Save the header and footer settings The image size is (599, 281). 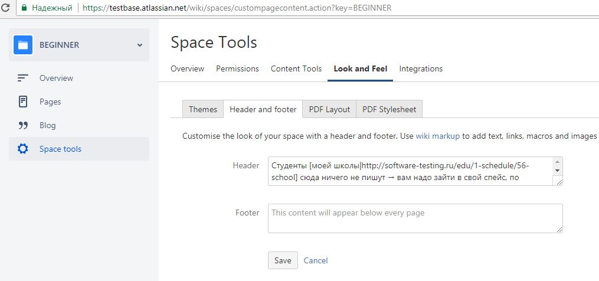pos(283,260)
